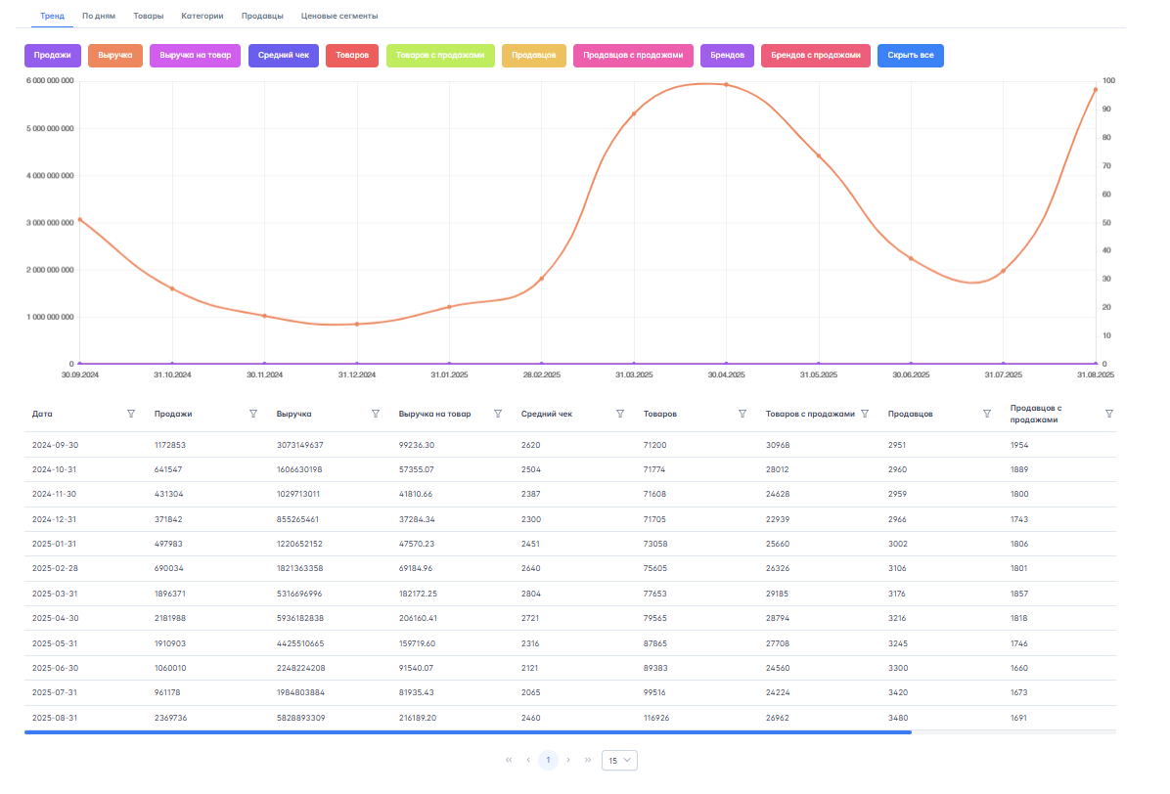Go to next page arrow
This screenshot has height=794, width=1170.
tap(568, 760)
